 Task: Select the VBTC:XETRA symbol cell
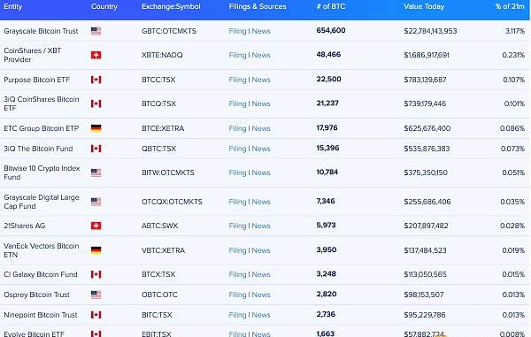pos(163,250)
